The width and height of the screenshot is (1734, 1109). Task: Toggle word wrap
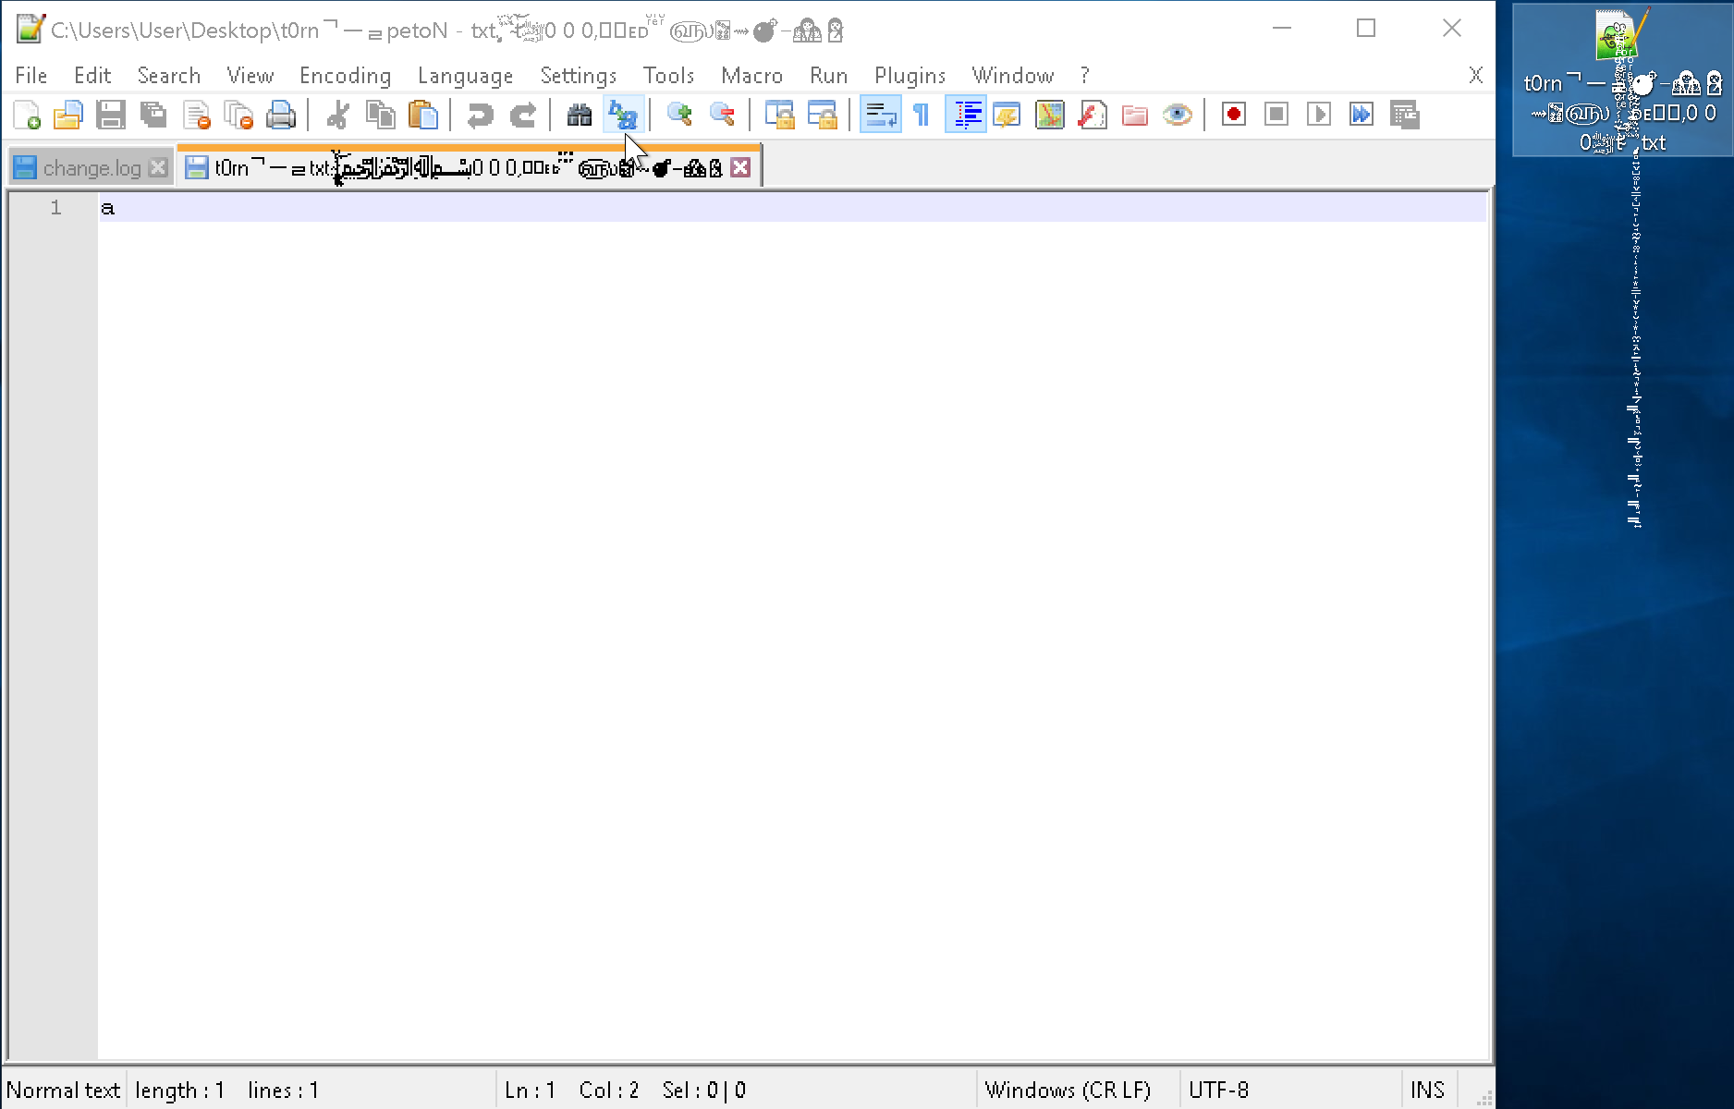(880, 115)
